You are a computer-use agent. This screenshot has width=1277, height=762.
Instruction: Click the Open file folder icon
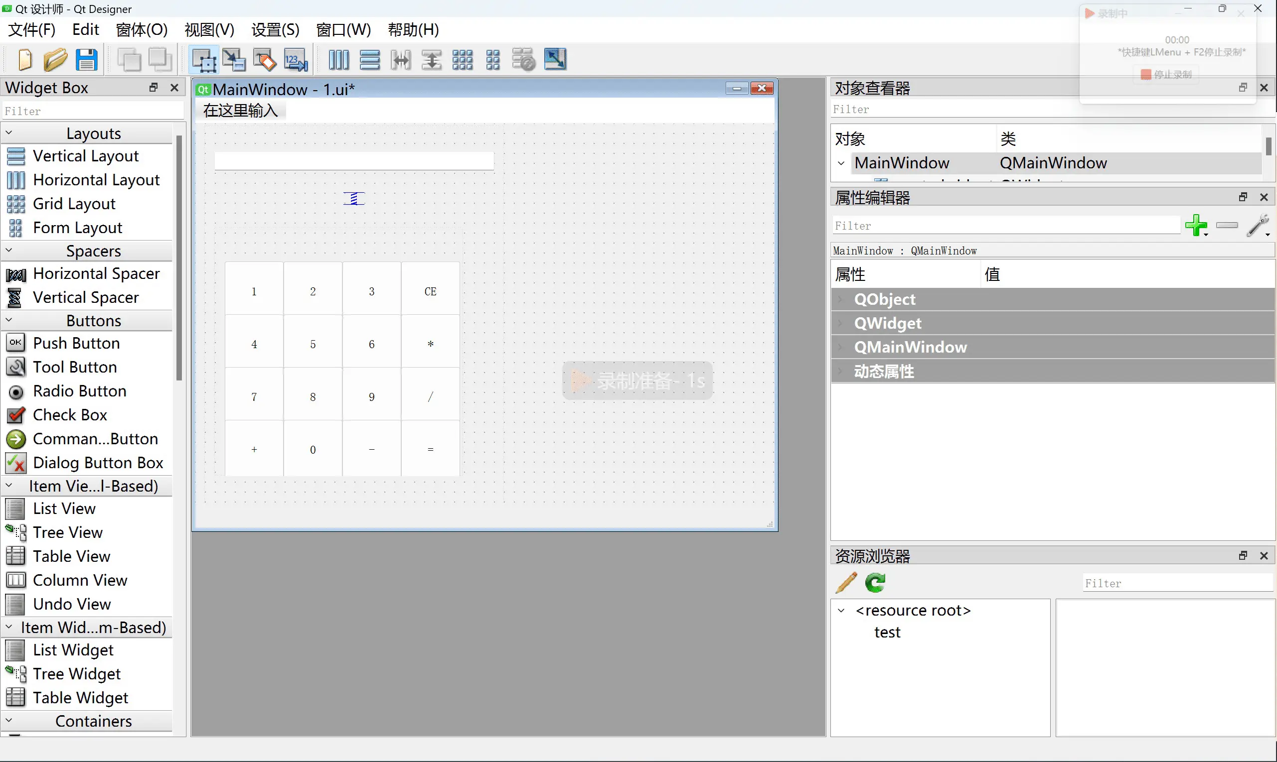coord(55,60)
